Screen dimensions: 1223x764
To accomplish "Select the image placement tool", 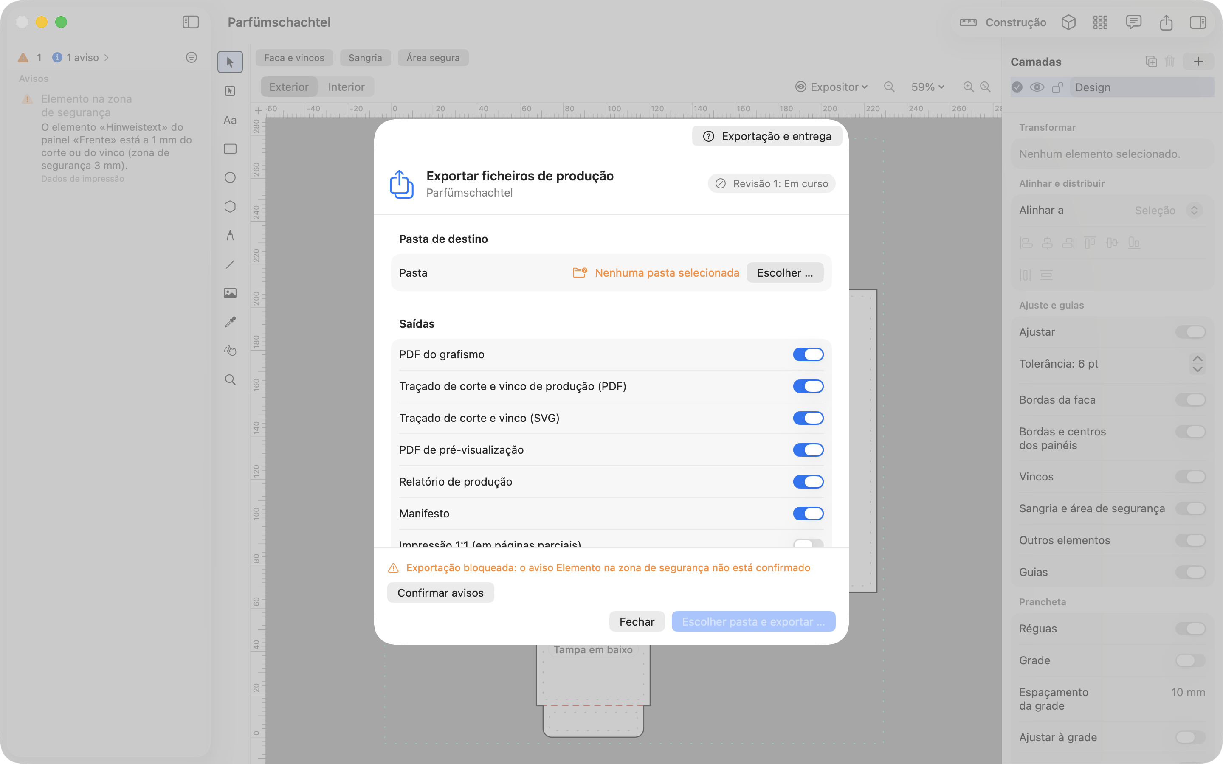I will click(x=230, y=293).
